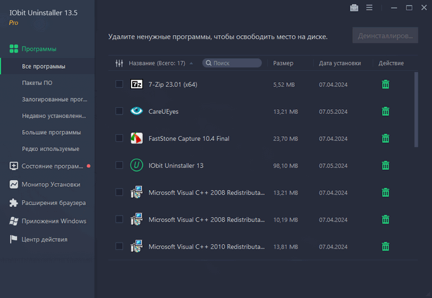Screen dimensions: 432x298
Task: Check the CareUEyes row checkbox
Action: click(119, 111)
